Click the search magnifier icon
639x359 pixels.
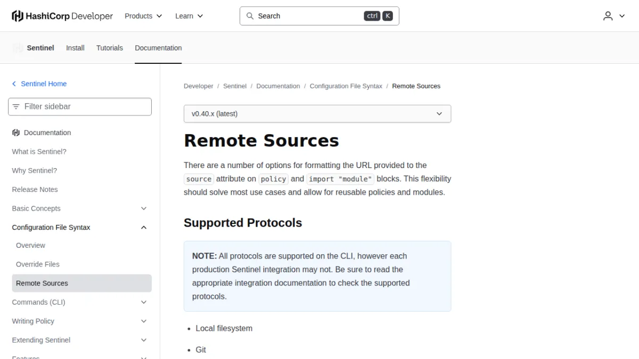tap(250, 16)
